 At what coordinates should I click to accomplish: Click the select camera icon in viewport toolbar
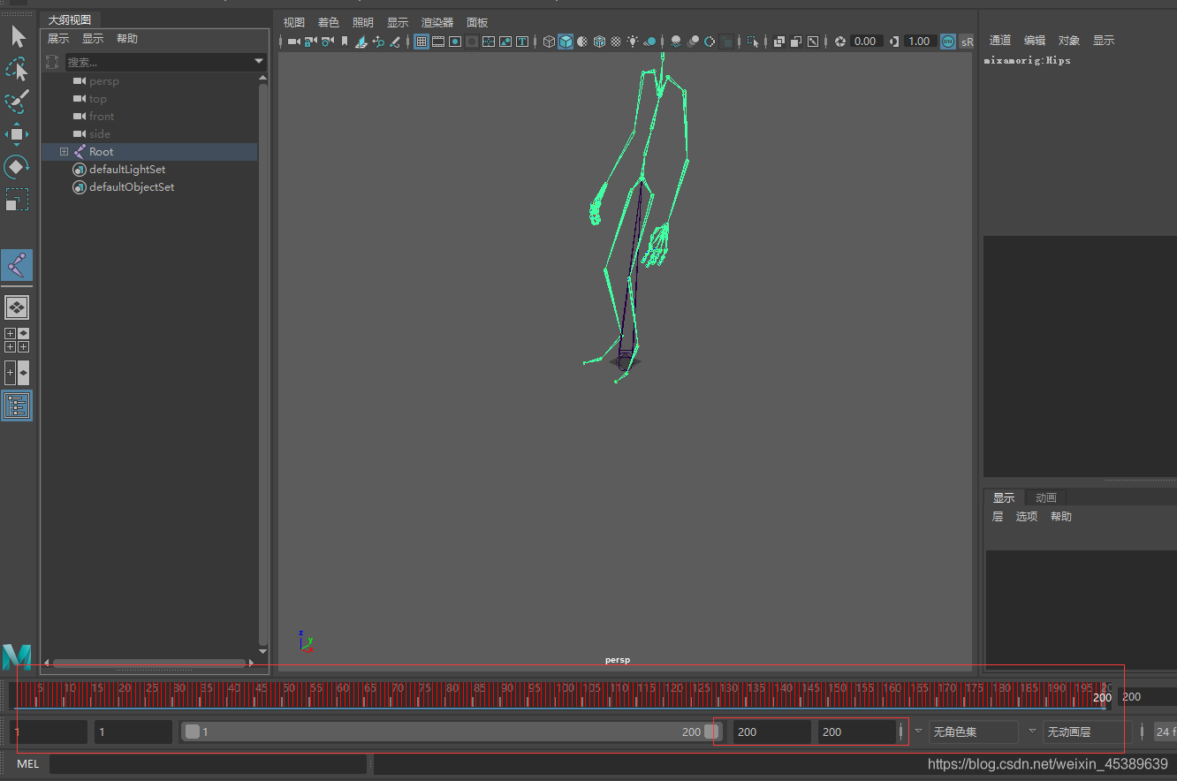tap(293, 42)
